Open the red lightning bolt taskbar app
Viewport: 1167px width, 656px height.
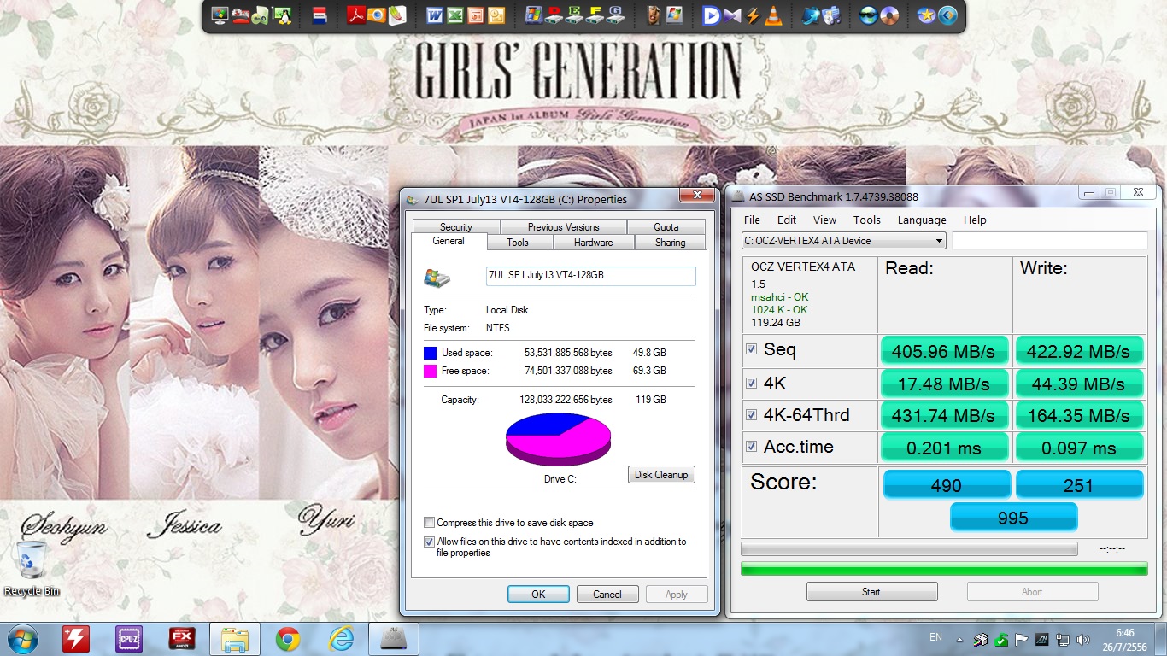click(76, 639)
